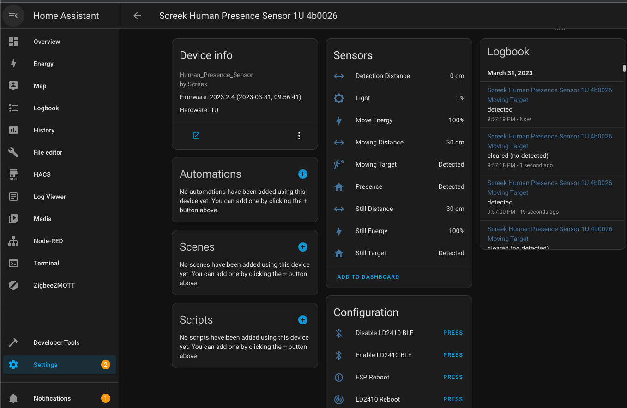Collapse the Home Assistant sidebar menu icon
This screenshot has height=408, width=627.
point(13,16)
